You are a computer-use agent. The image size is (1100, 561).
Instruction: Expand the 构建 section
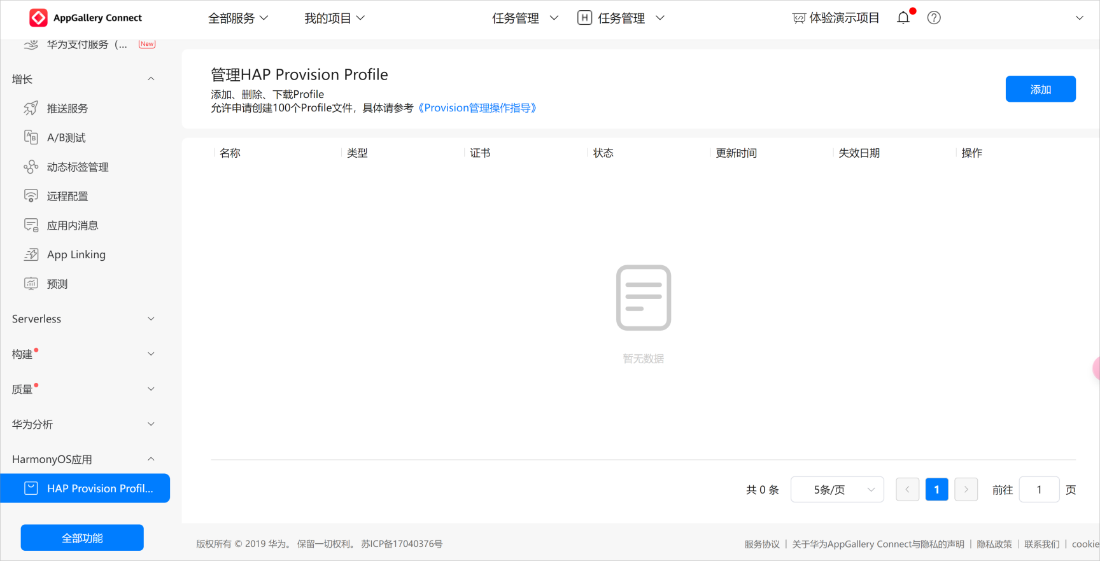point(151,354)
